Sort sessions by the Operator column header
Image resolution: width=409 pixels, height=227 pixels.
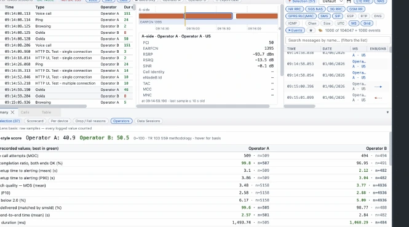point(108,7)
